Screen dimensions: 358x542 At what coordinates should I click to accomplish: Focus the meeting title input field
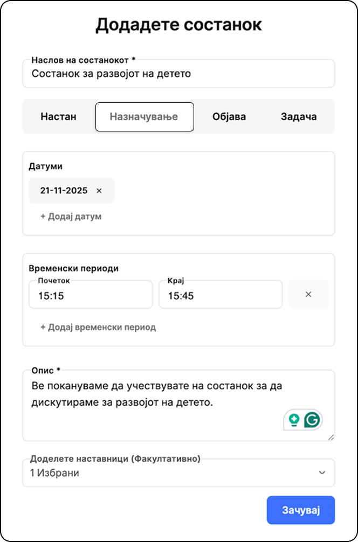[x=178, y=74]
